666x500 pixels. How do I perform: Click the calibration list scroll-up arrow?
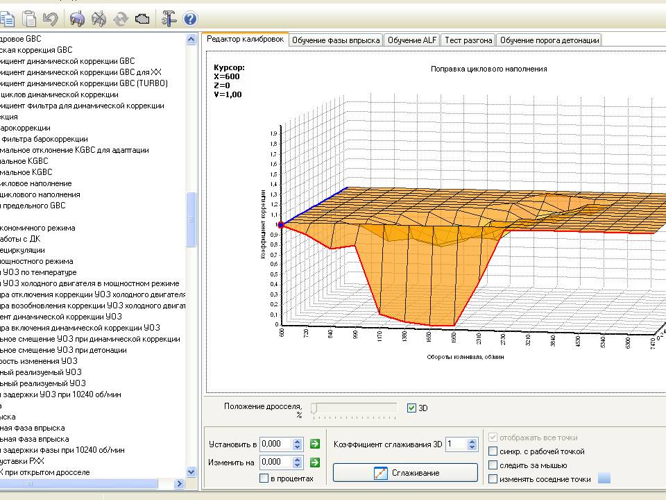[191, 40]
